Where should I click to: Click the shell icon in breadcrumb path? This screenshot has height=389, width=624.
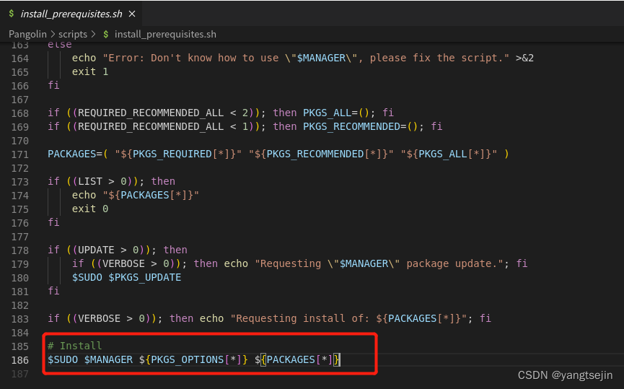[x=106, y=34]
